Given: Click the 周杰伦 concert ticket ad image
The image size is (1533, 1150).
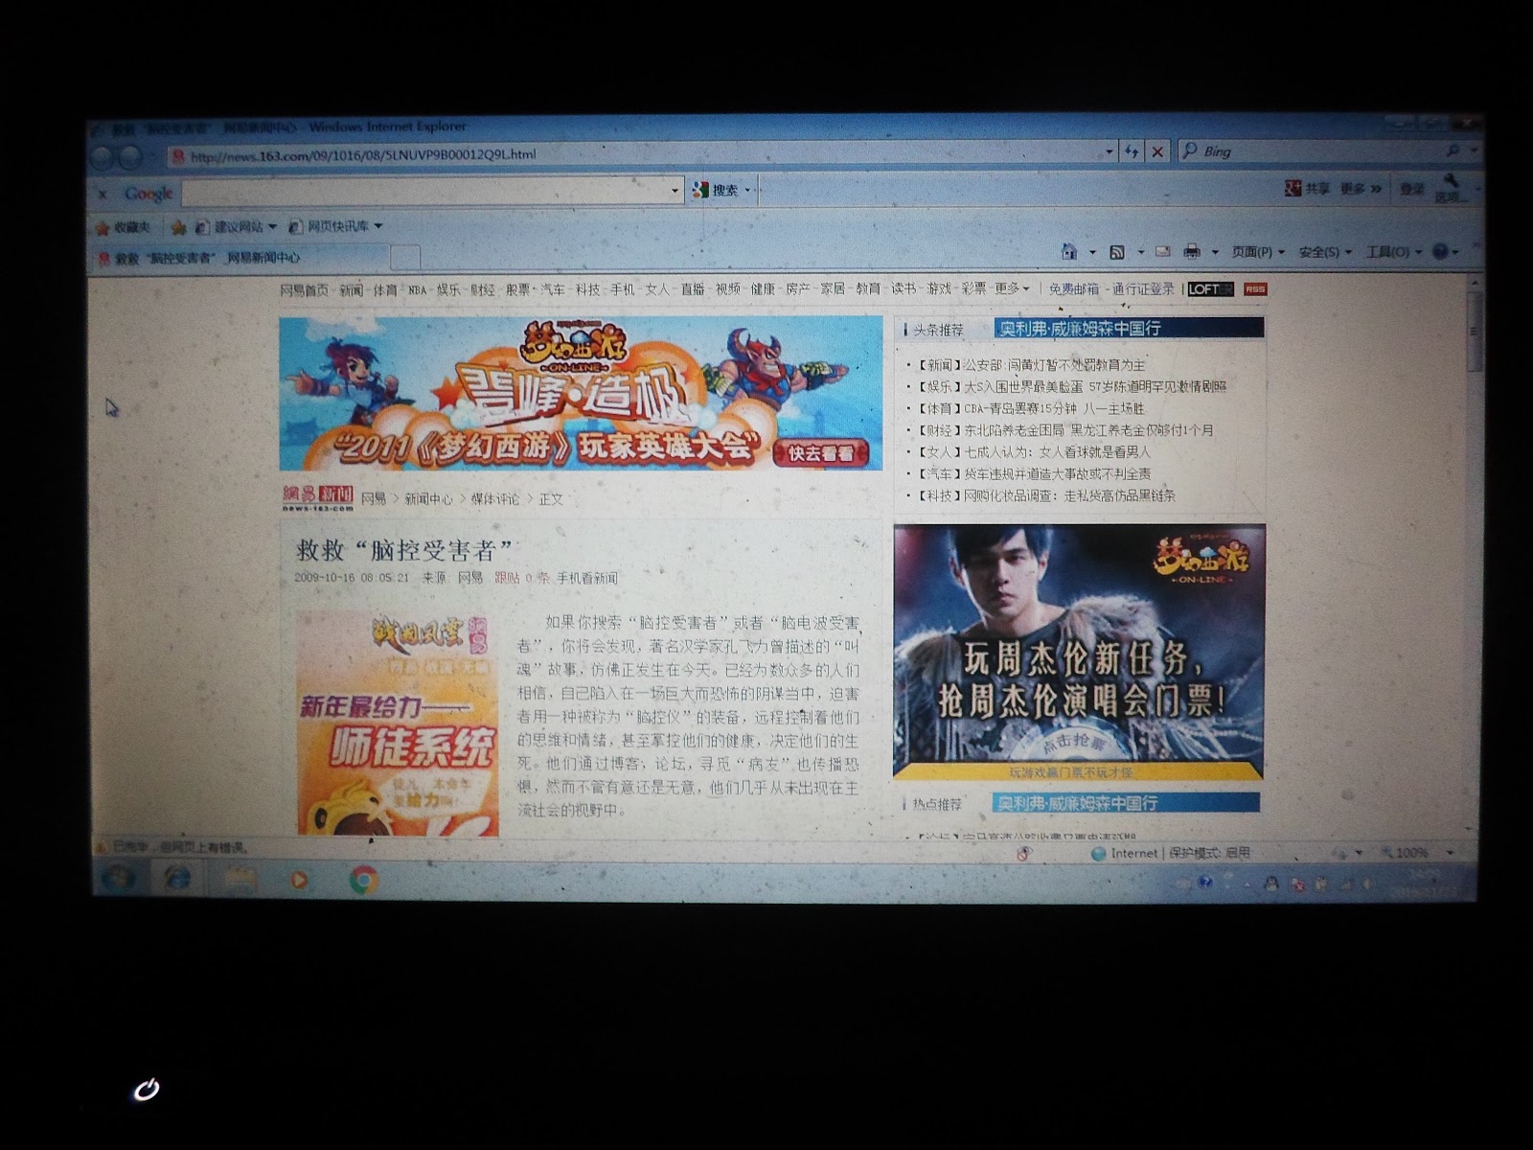Looking at the screenshot, I should coord(1079,651).
